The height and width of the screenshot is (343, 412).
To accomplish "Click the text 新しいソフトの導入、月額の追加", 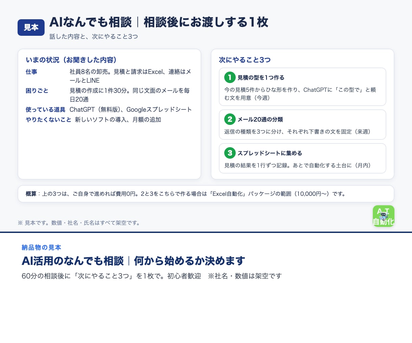I will (118, 120).
